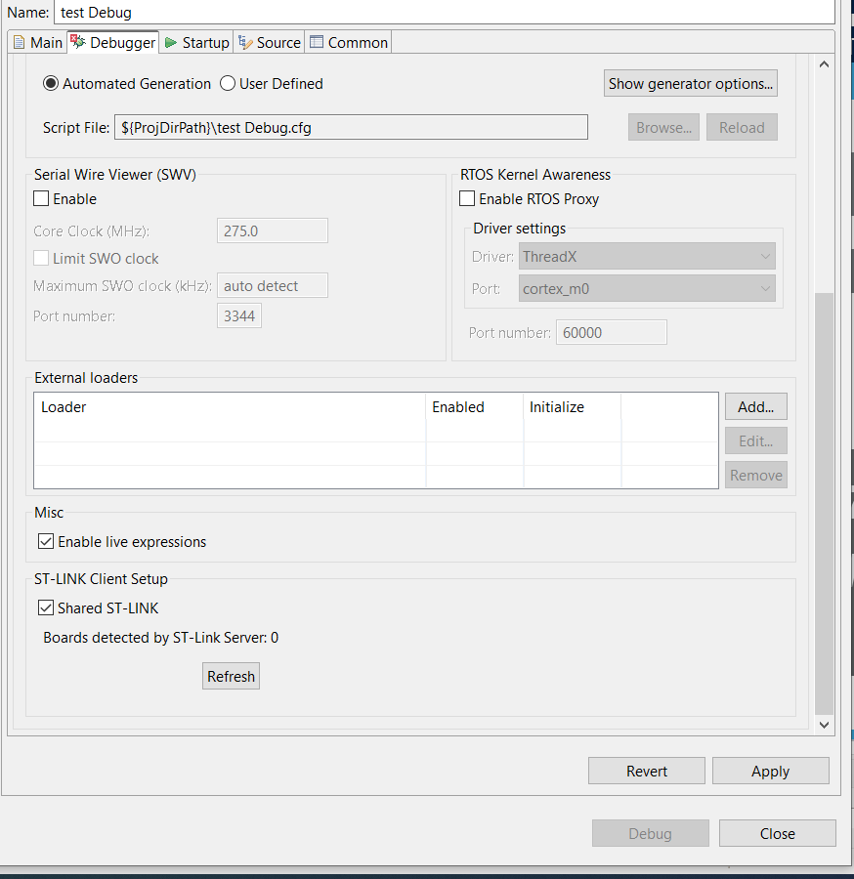Enable RTOS Proxy
The image size is (854, 879).
tap(467, 198)
